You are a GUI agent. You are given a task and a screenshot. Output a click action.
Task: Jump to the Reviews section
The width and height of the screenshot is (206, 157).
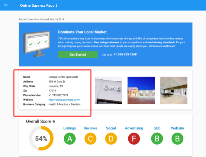(90, 128)
